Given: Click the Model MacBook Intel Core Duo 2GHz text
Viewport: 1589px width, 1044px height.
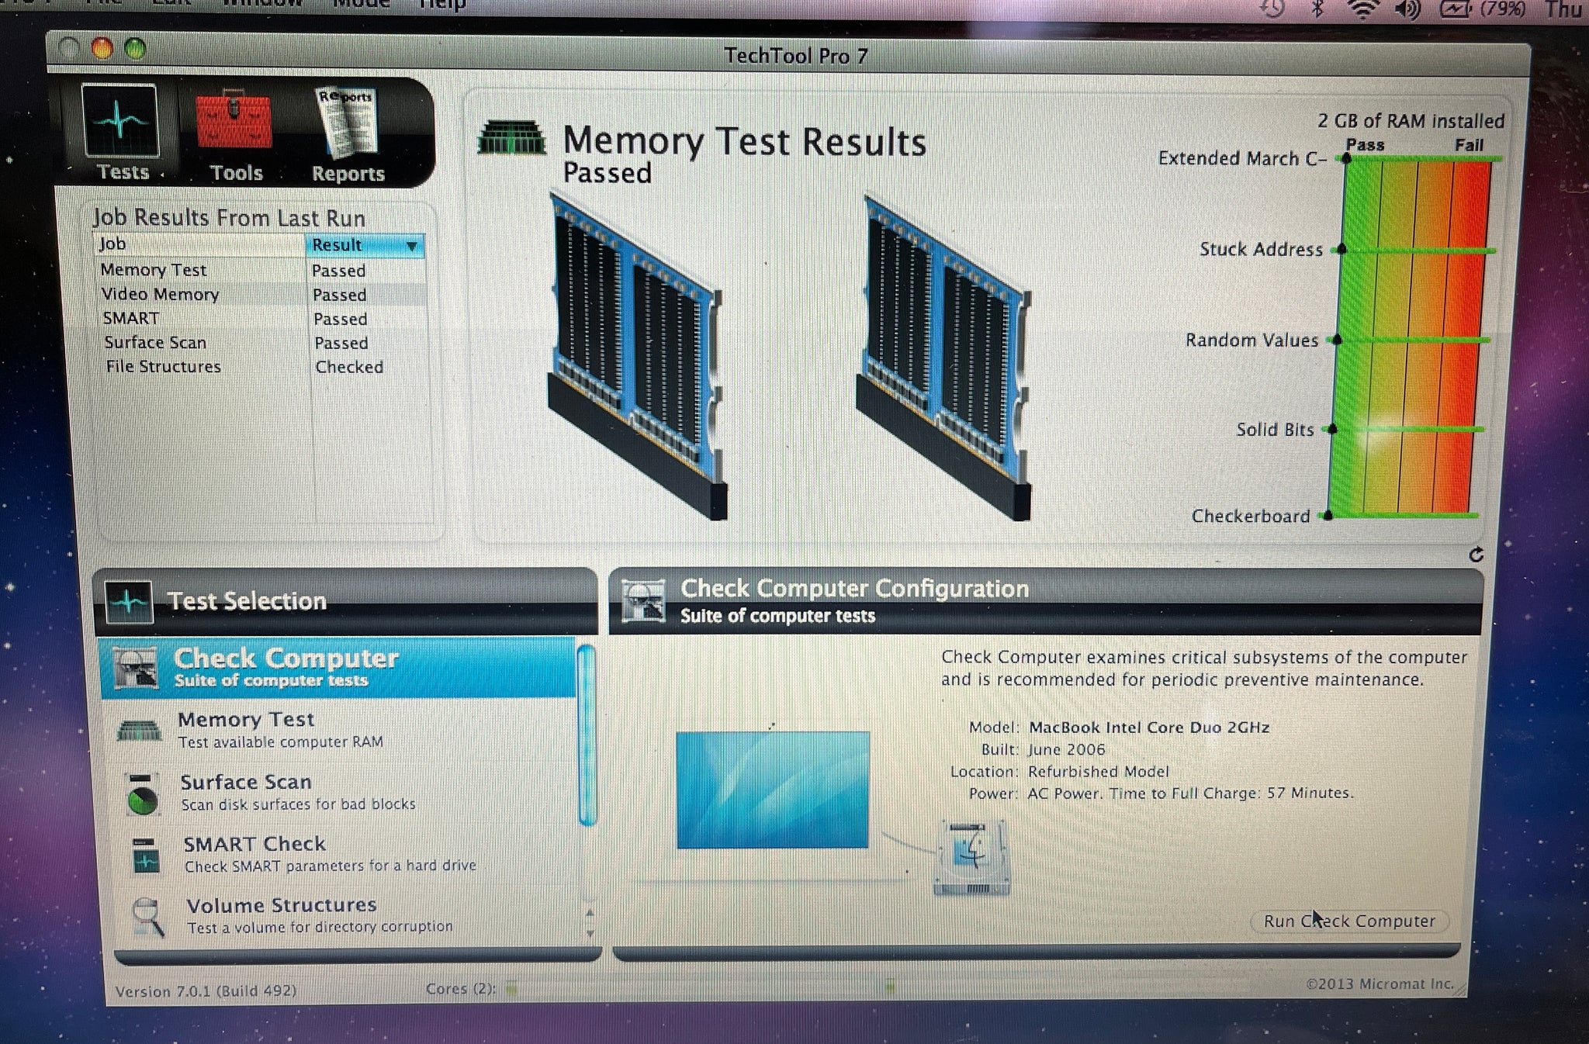Looking at the screenshot, I should [1118, 728].
